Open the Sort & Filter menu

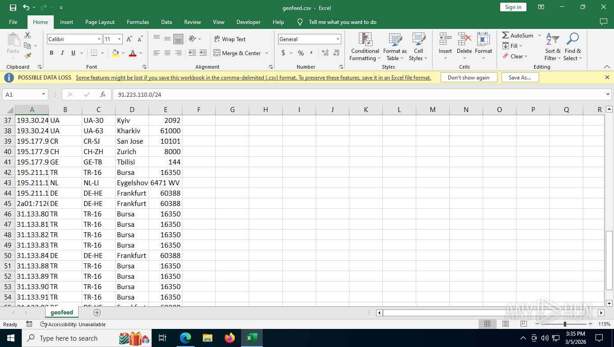pos(553,47)
